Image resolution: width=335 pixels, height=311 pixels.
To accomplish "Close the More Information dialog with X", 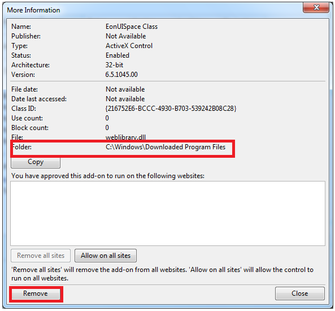I will coord(316,7).
